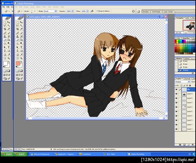Select the Dodge tool in the front toolbox

[x=21, y=43]
